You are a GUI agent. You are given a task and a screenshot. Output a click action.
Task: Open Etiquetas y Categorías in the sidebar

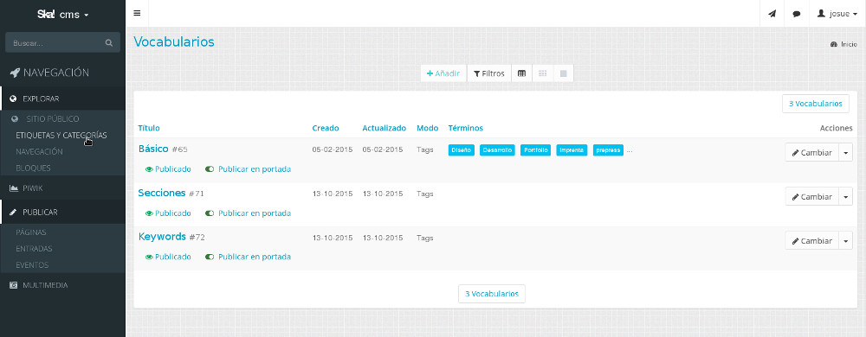(x=61, y=135)
